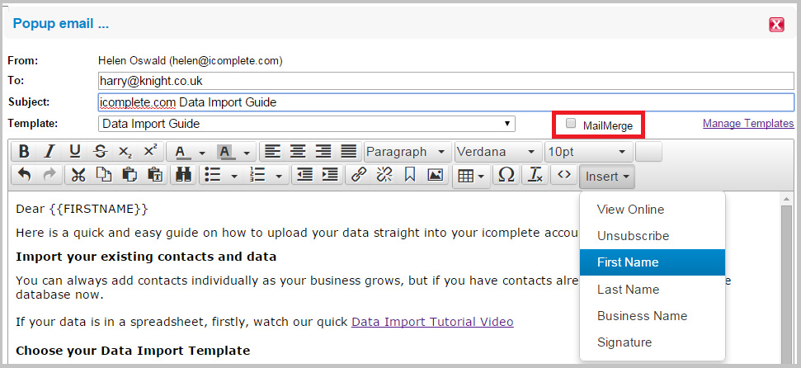Click the Dear {{FIRSTNAME}} line
The height and width of the screenshot is (368, 801).
coord(82,209)
